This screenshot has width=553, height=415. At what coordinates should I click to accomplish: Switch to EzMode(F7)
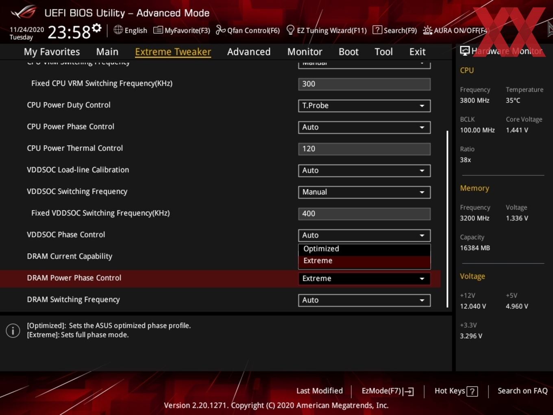click(x=388, y=391)
